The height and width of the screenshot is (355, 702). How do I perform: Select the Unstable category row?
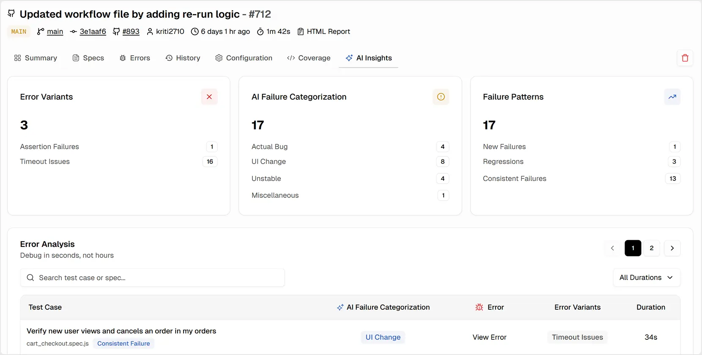tap(350, 178)
